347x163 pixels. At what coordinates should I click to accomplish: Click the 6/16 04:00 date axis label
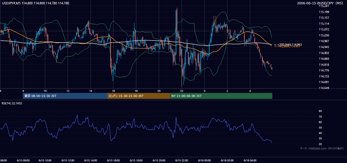pos(250,160)
